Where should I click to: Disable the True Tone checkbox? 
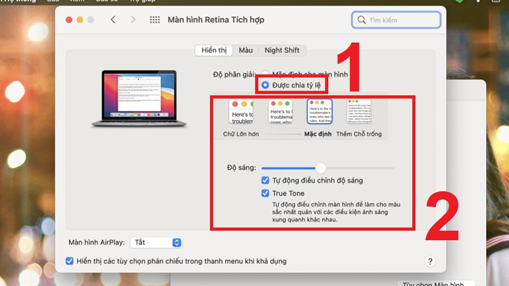click(265, 193)
